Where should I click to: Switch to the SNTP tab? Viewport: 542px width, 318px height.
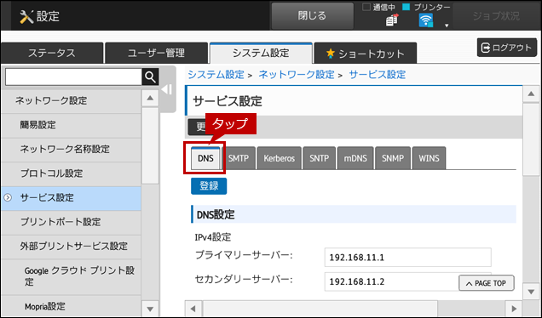point(319,158)
